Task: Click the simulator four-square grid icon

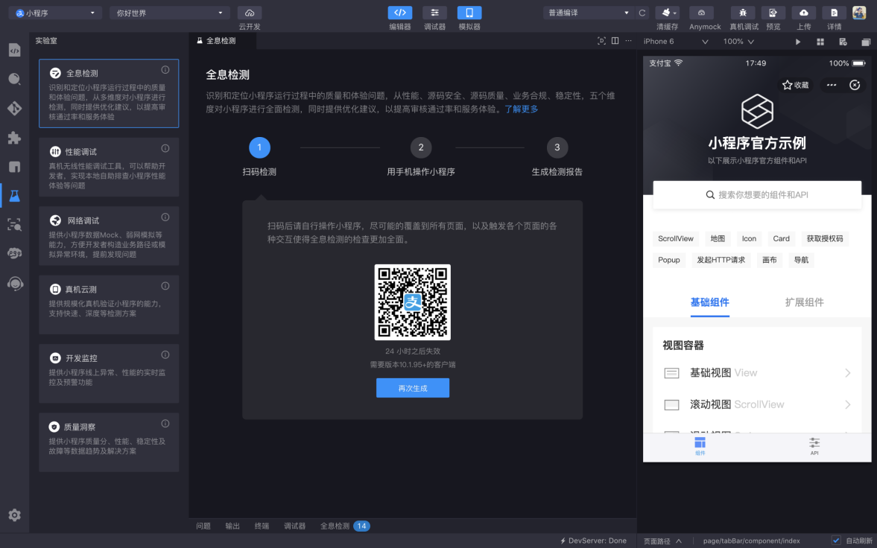Action: pos(820,42)
